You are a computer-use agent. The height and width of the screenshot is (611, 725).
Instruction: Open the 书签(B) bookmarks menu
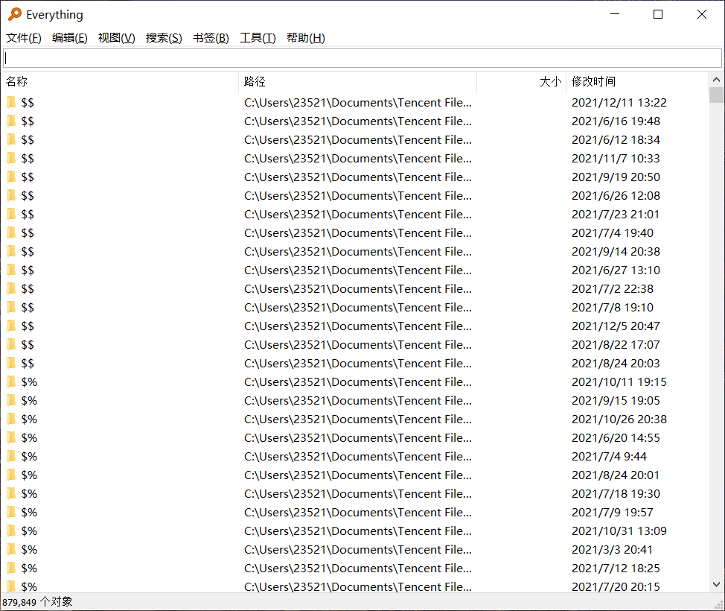pos(211,38)
